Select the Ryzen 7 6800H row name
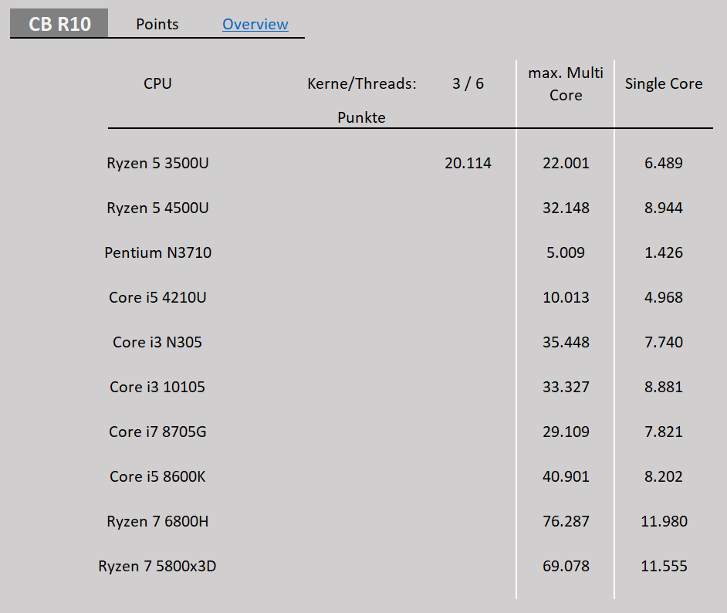This screenshot has width=727, height=613. [157, 521]
